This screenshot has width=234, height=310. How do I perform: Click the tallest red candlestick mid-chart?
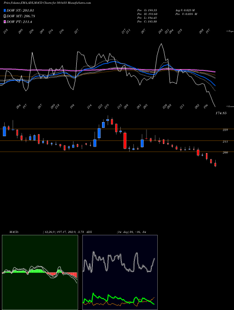point(125,140)
